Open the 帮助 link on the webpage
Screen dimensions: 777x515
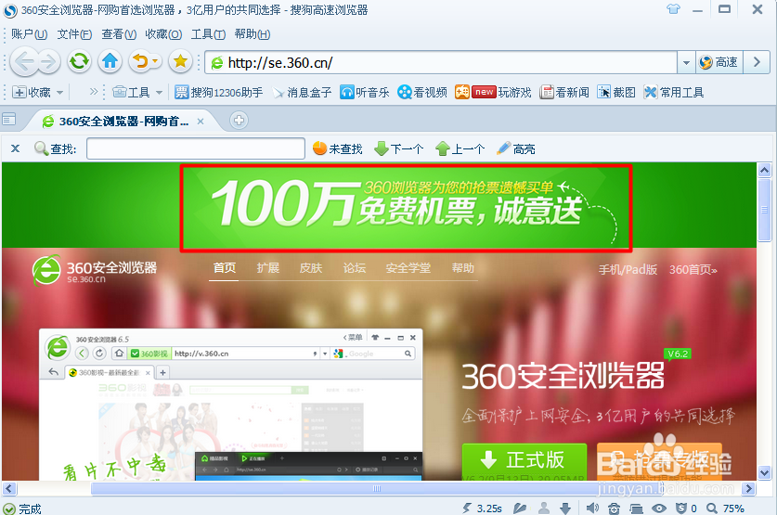pyautogui.click(x=463, y=268)
